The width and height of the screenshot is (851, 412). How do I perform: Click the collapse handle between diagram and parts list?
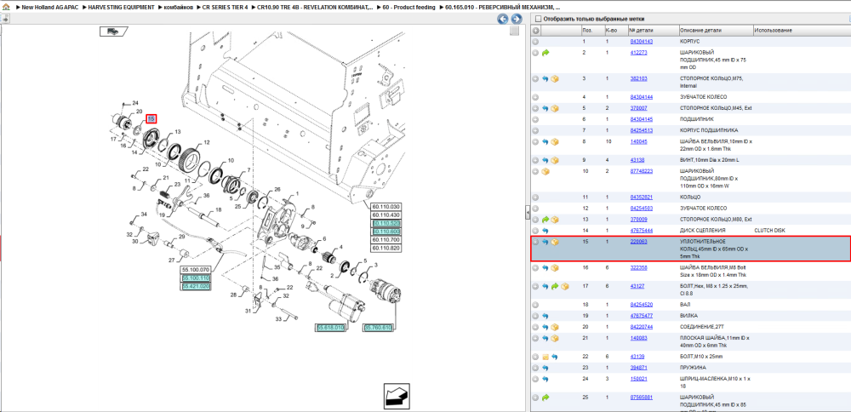pyautogui.click(x=528, y=214)
